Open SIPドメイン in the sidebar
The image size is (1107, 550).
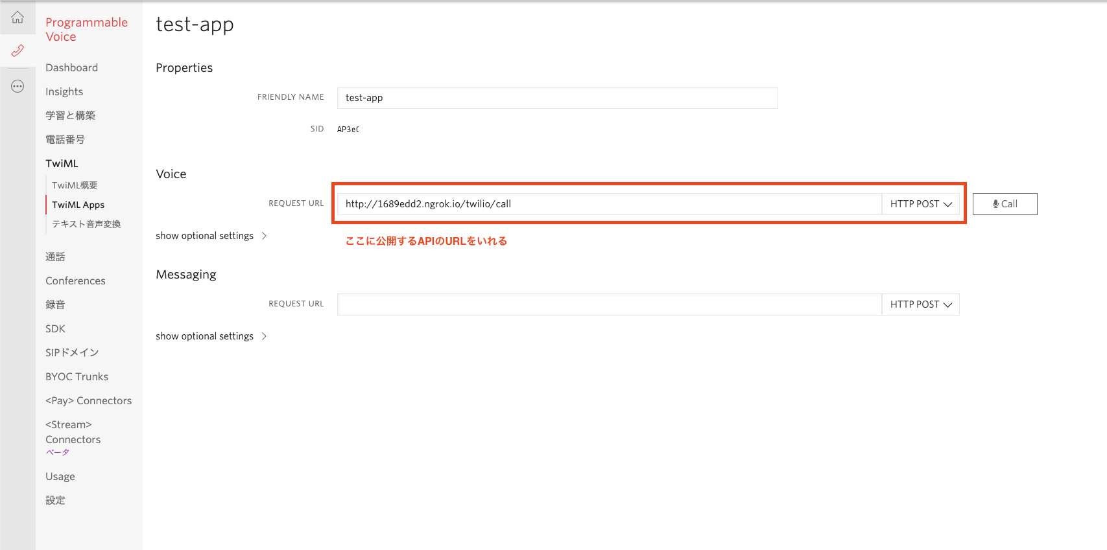click(x=72, y=352)
